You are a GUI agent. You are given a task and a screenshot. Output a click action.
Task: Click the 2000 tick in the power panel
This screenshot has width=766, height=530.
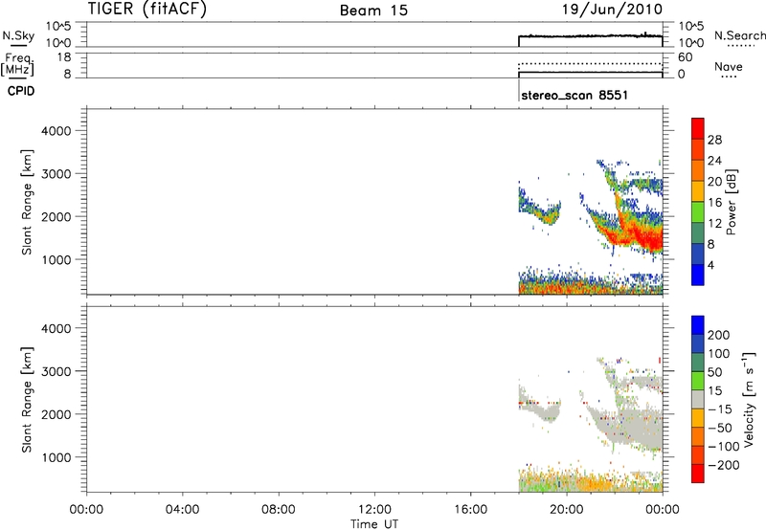(56, 216)
